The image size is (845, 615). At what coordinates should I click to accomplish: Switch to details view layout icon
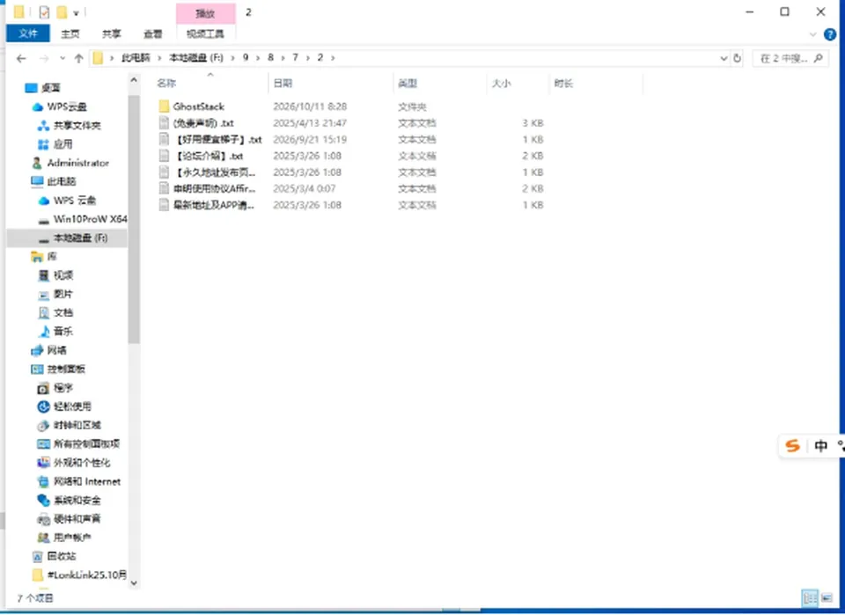810,597
